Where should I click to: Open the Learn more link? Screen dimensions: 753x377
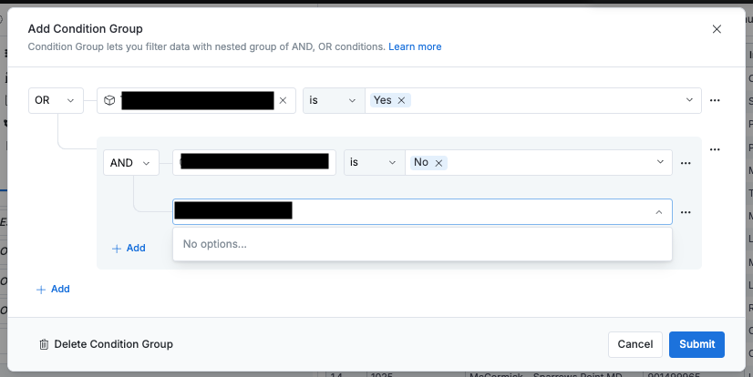tap(415, 46)
